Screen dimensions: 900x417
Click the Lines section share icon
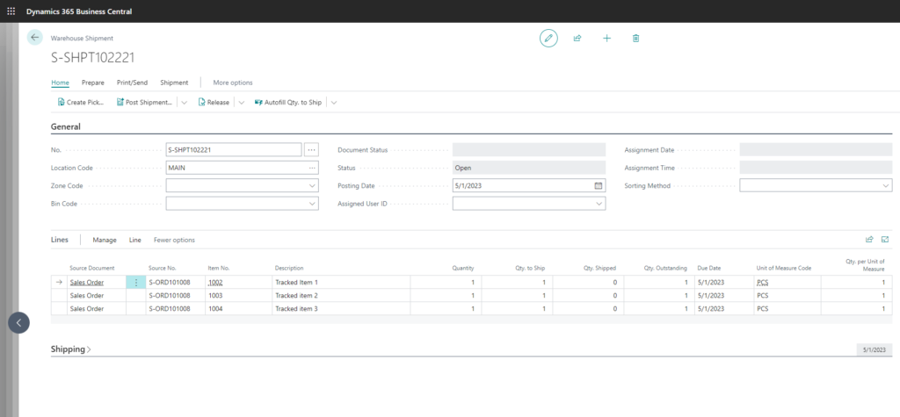(x=869, y=239)
